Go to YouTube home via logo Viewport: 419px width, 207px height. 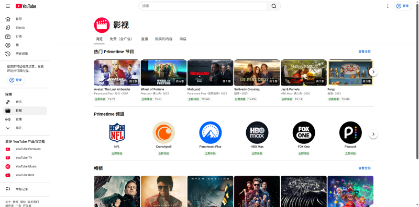click(x=26, y=6)
